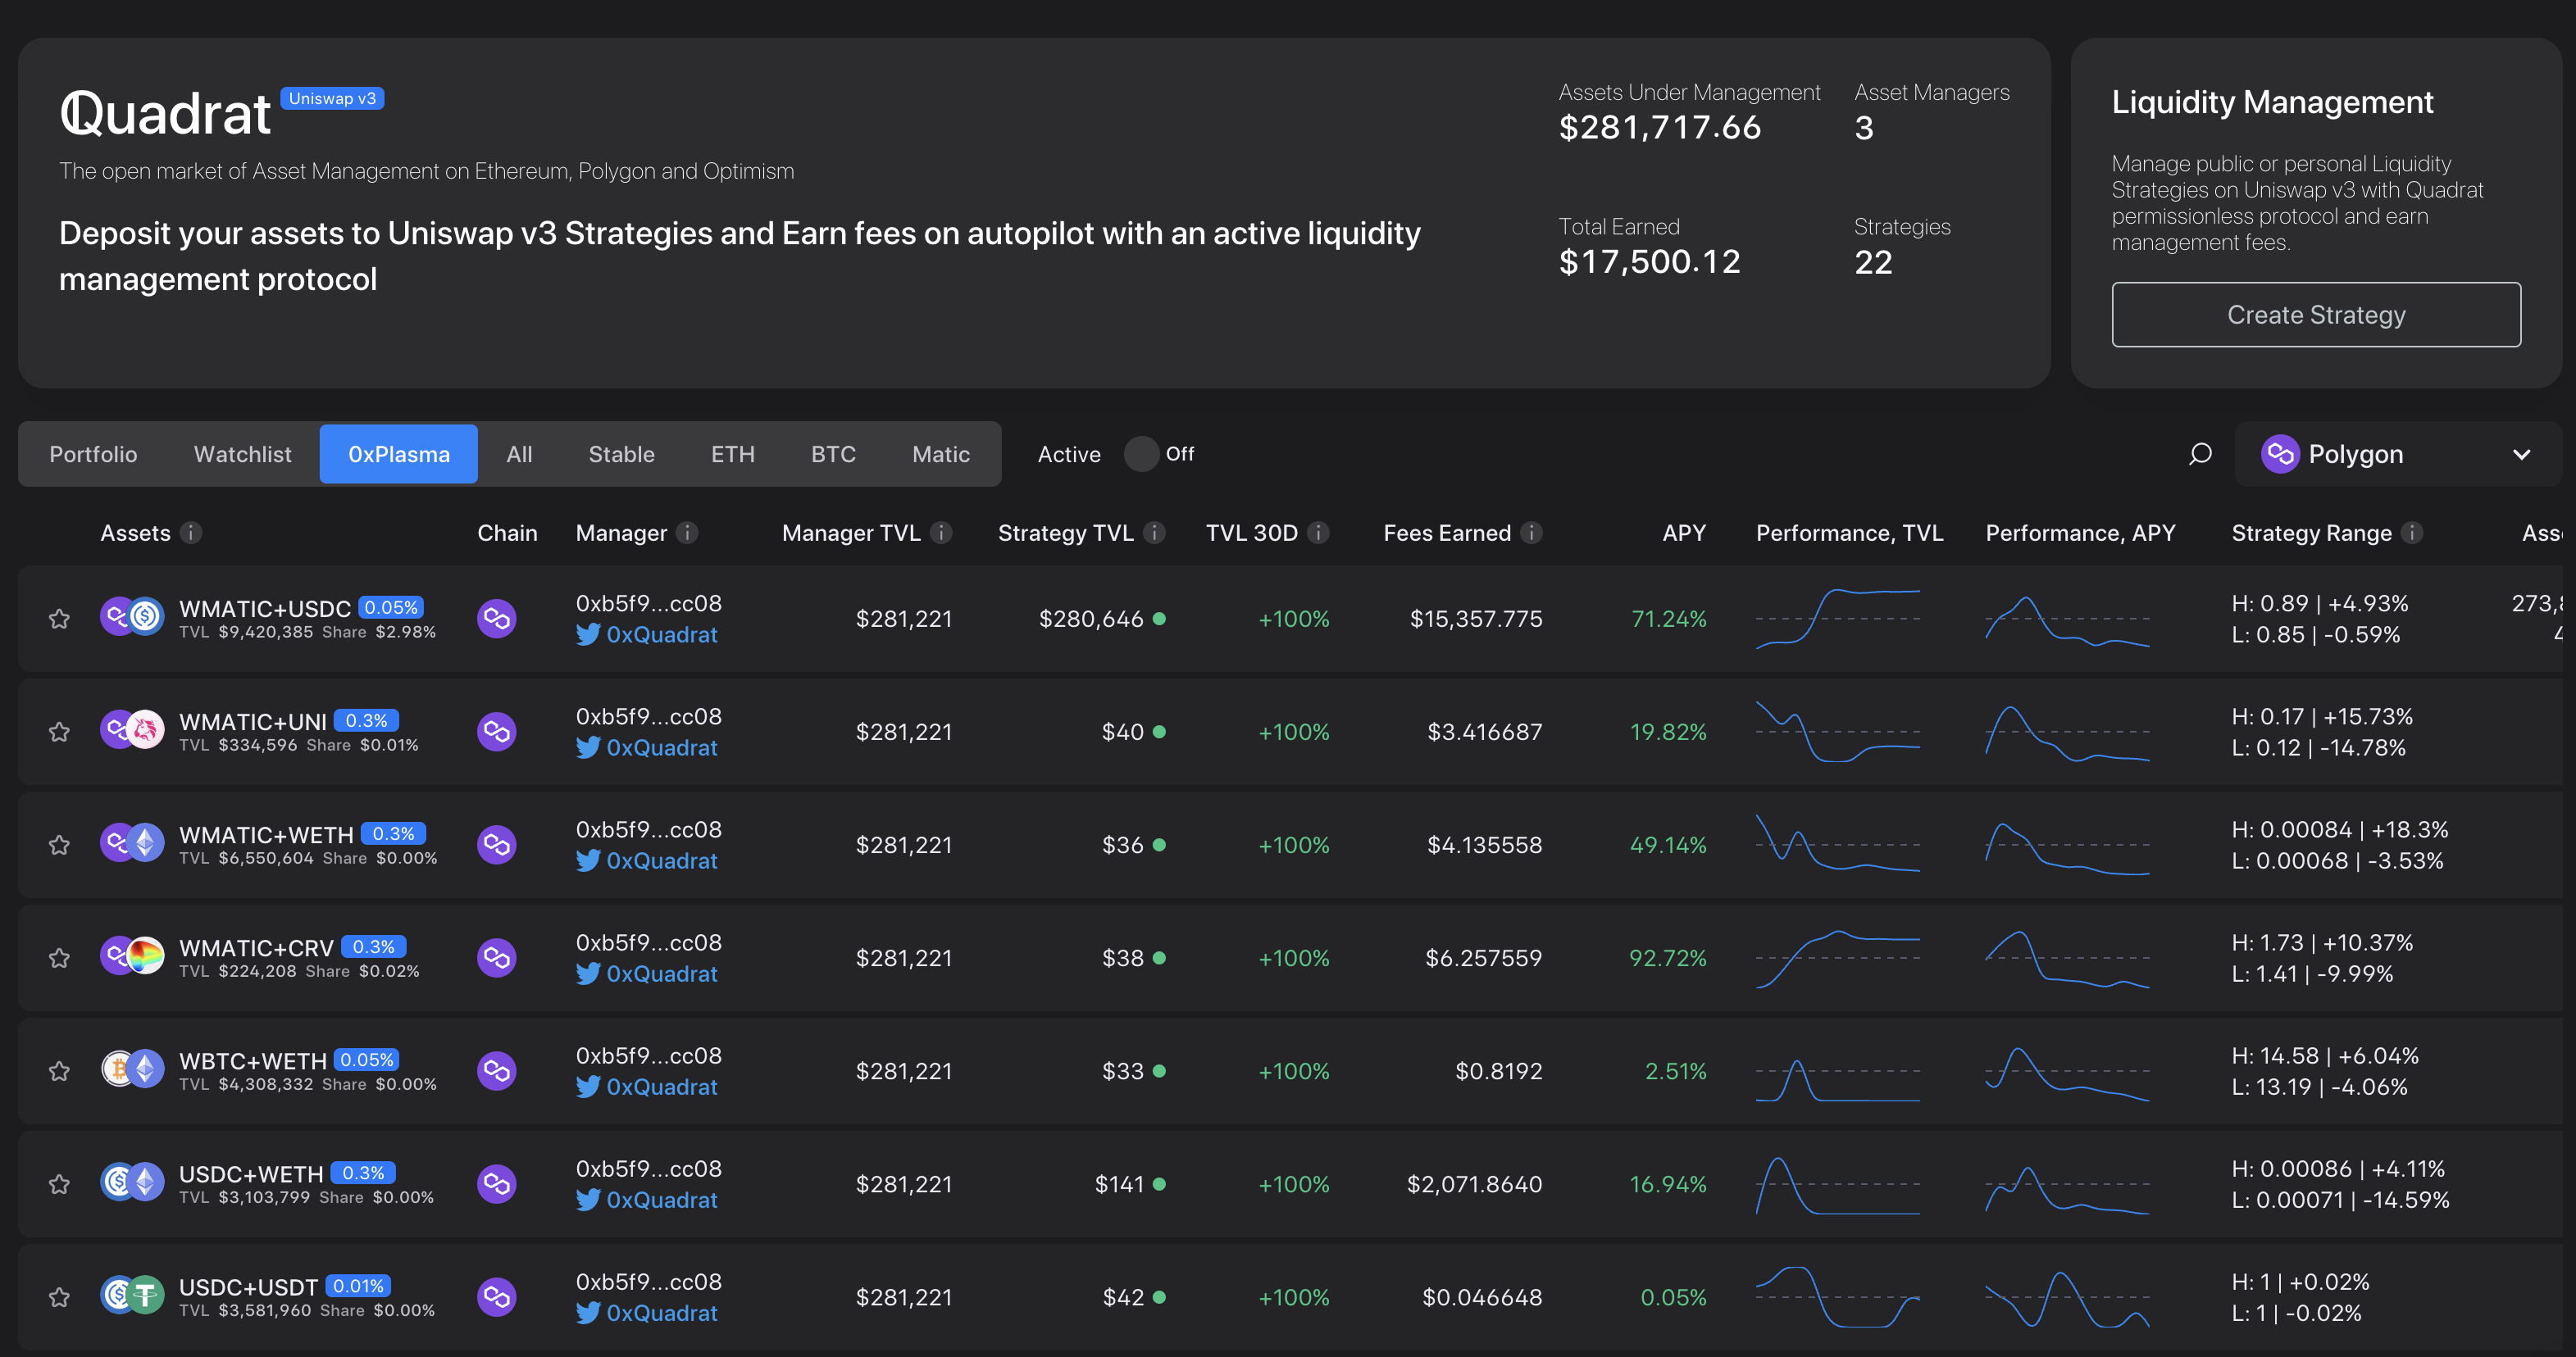The width and height of the screenshot is (2576, 1357).
Task: Click info icon next to TVL 30D
Action: click(1318, 533)
